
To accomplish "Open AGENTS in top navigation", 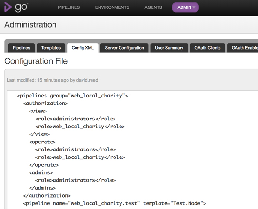I will 153,7.
